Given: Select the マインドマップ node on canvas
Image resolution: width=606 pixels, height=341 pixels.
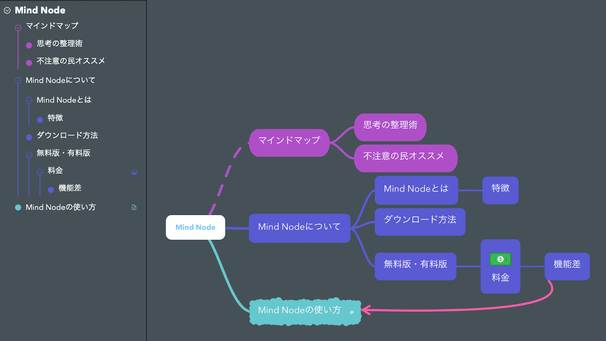Looking at the screenshot, I should 289,143.
